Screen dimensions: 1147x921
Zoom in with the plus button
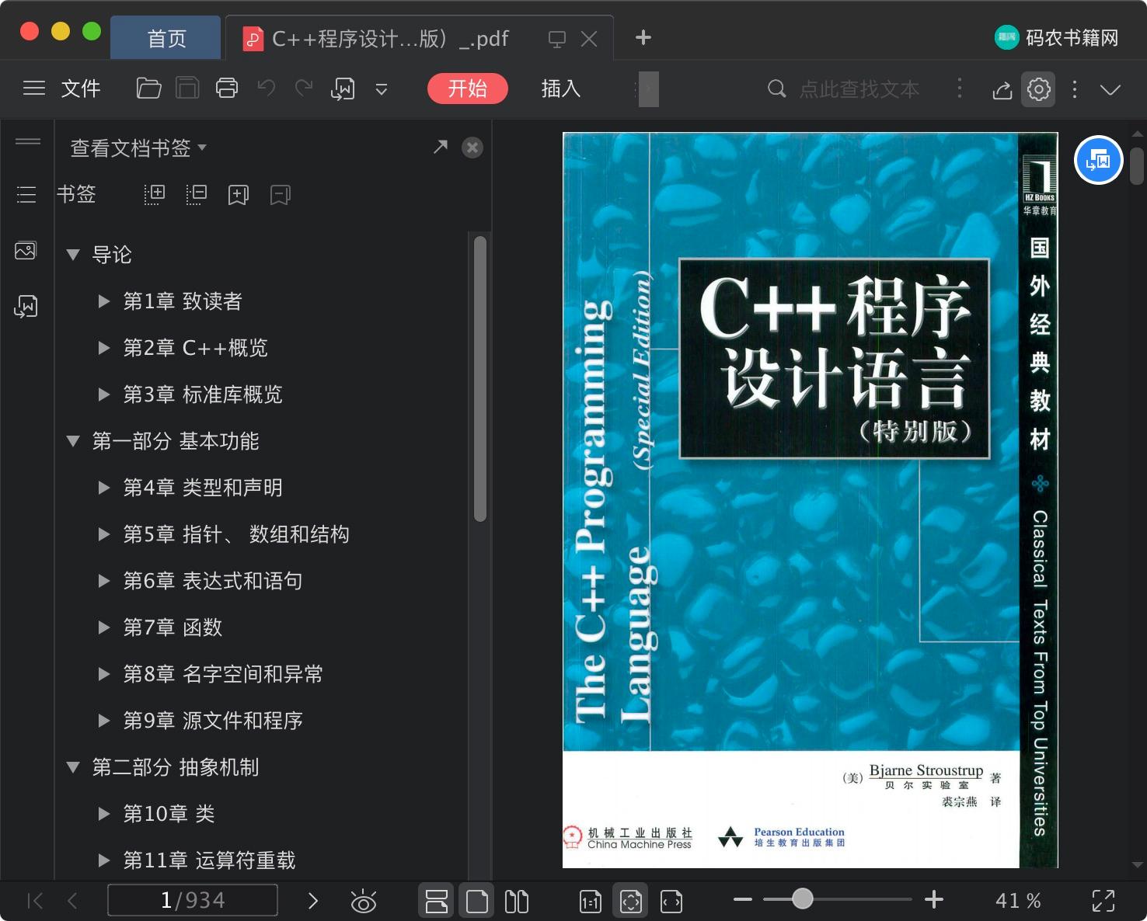934,899
